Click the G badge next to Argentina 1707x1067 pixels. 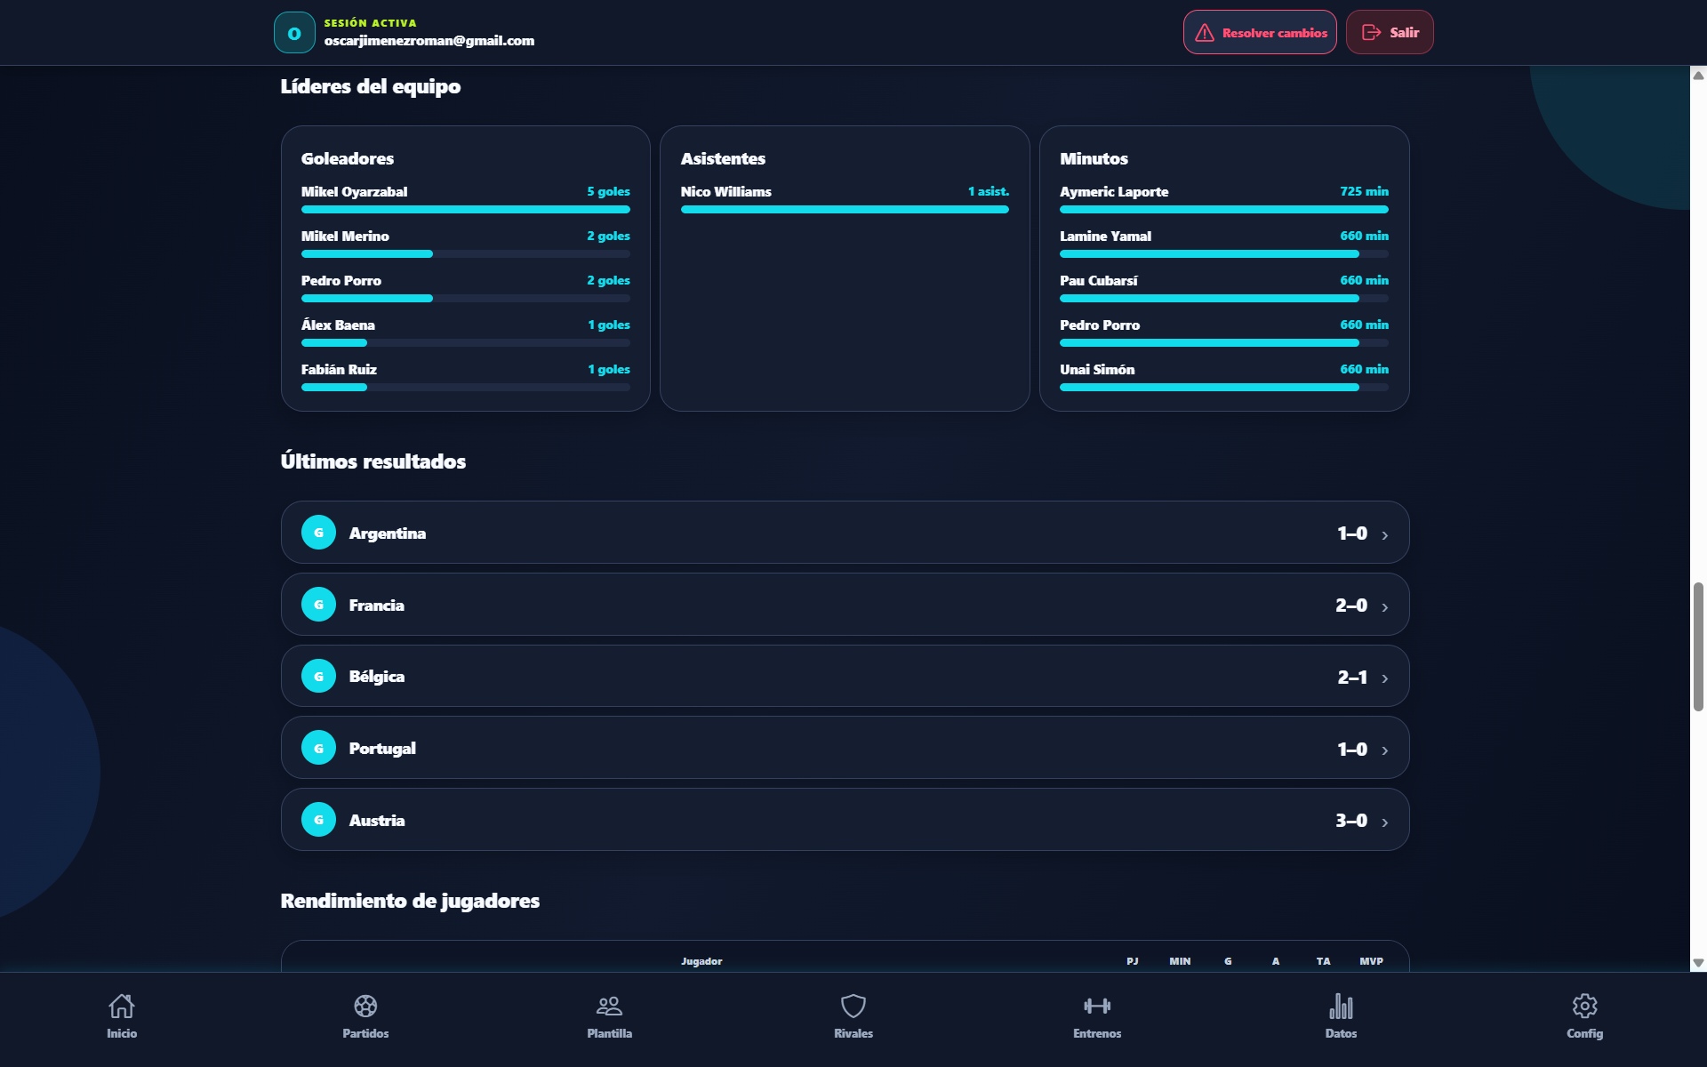pos(318,533)
